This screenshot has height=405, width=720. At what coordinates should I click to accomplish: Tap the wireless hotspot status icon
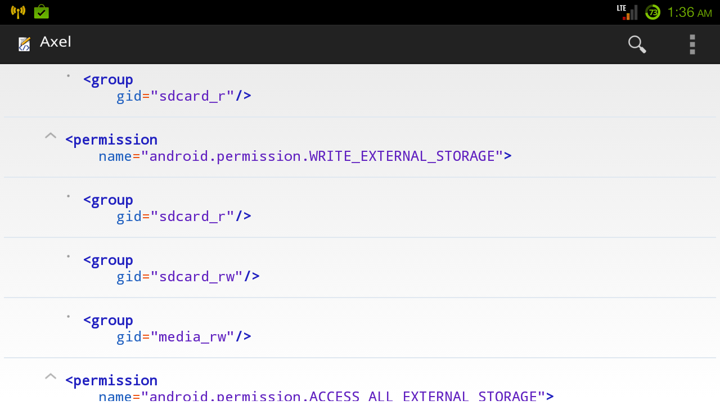pos(18,12)
